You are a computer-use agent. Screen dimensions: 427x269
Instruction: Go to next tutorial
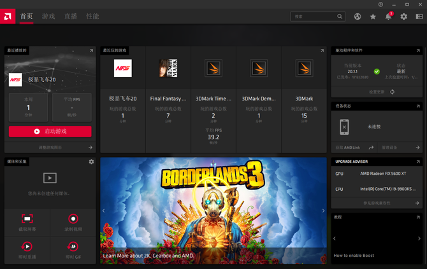[x=419, y=238]
